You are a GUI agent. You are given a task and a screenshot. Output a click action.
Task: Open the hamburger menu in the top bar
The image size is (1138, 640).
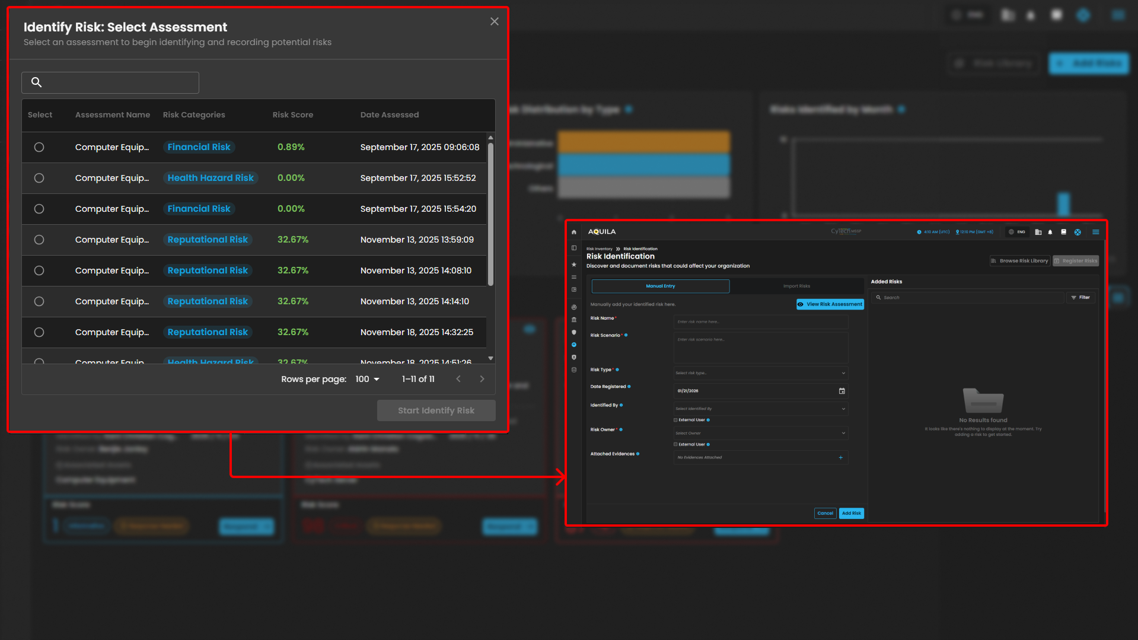1095,232
